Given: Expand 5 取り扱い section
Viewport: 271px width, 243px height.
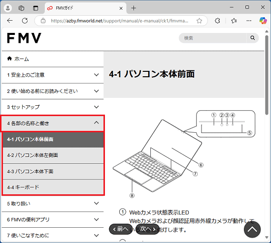Looking at the screenshot, I should (53, 204).
